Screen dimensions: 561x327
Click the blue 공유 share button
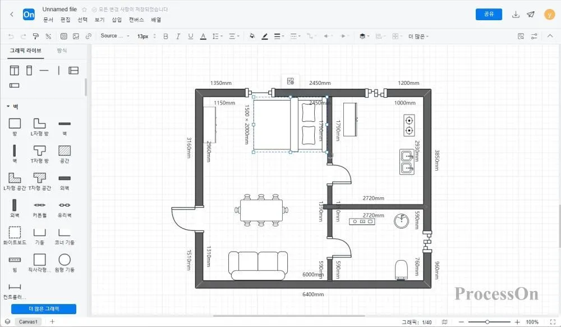[489, 14]
